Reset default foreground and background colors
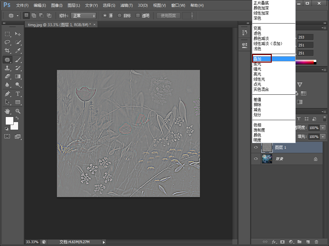 pyautogui.click(x=7, y=128)
